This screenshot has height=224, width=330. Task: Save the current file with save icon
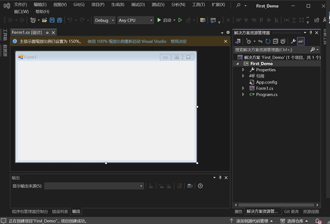coord(52,20)
